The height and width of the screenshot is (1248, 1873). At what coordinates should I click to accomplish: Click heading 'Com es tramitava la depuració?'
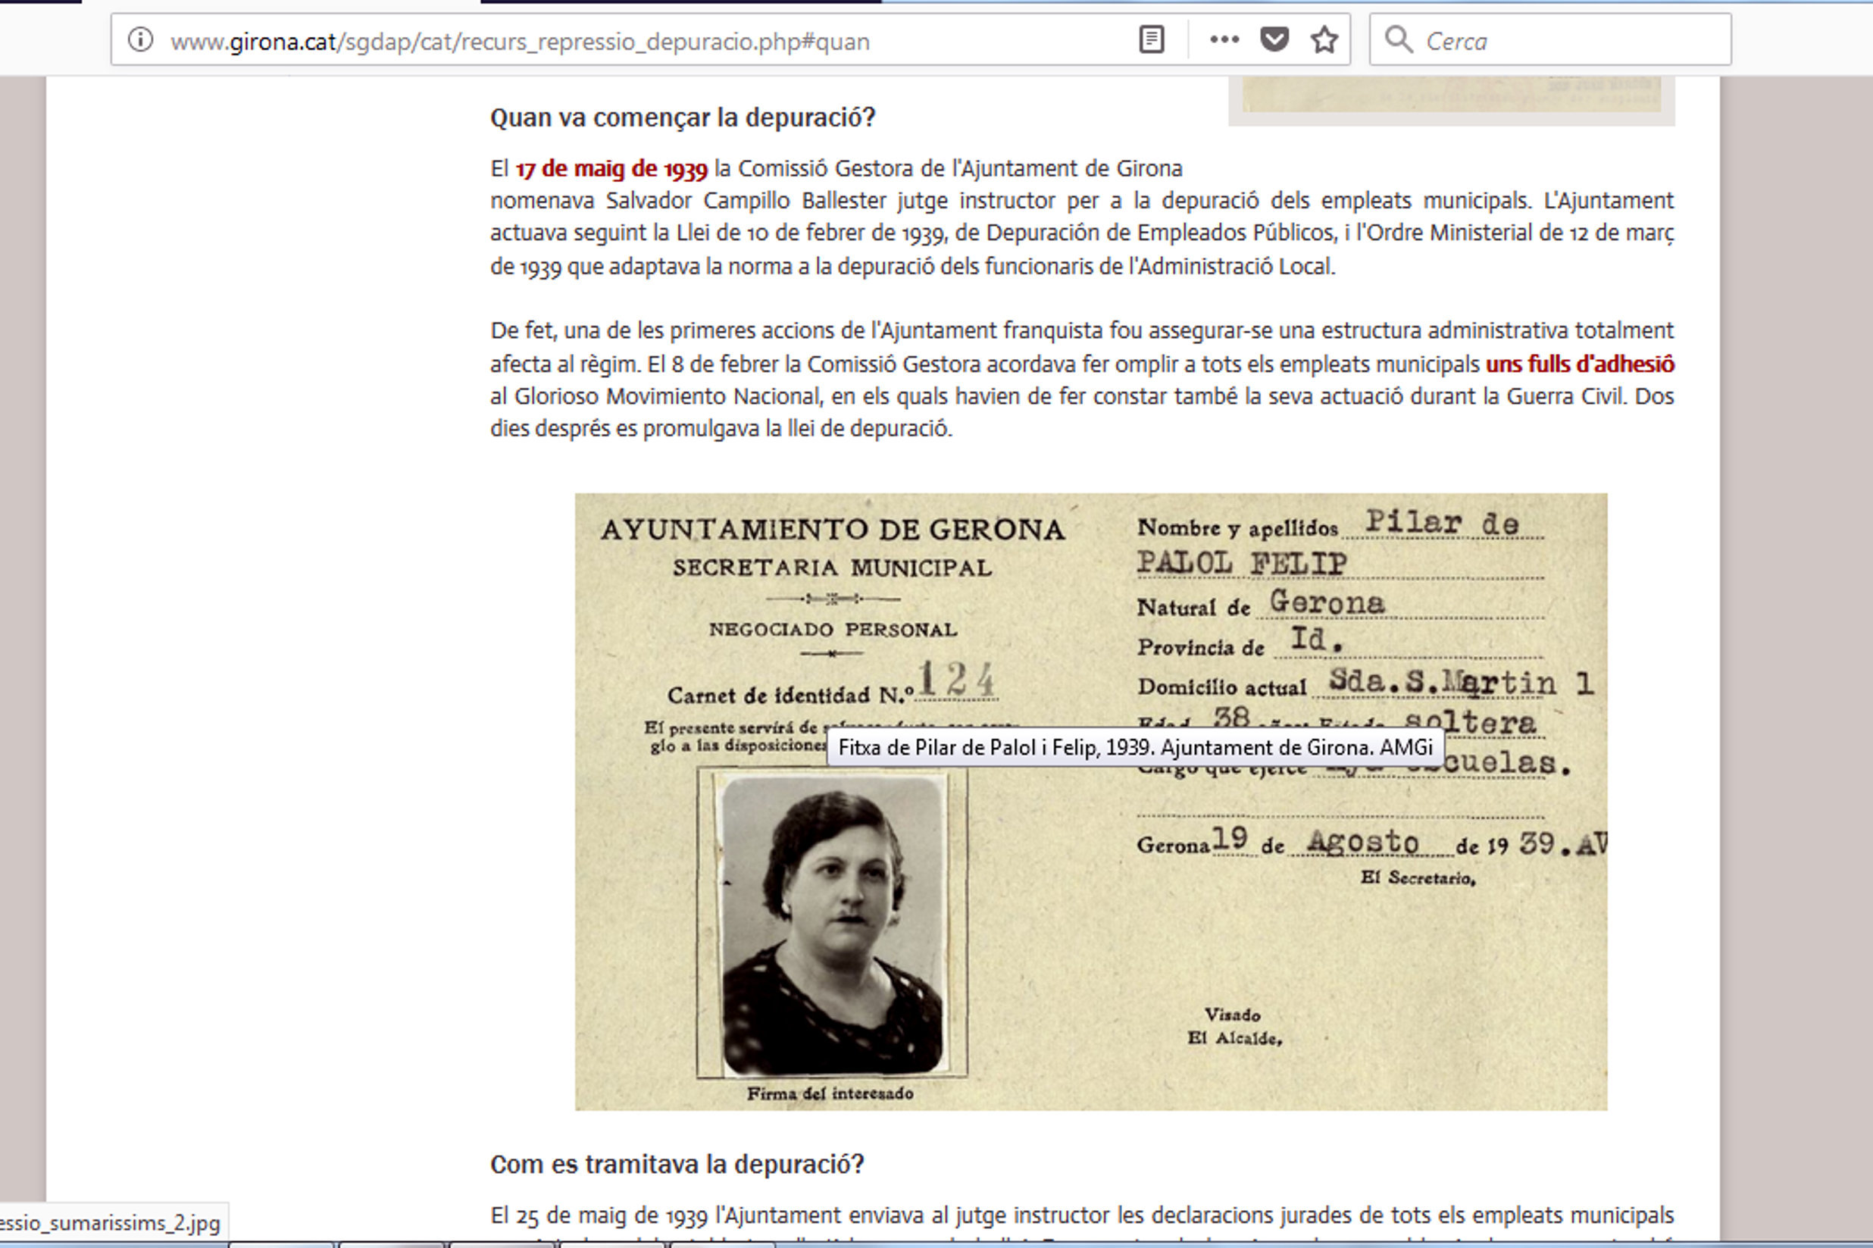(x=677, y=1165)
